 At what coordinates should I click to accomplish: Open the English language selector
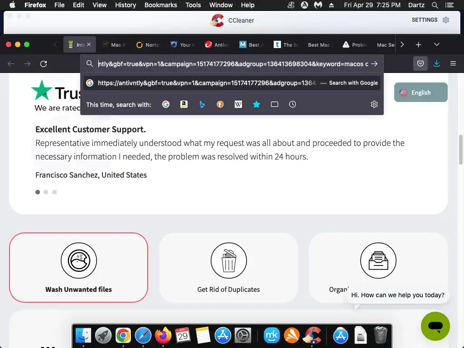click(x=420, y=92)
